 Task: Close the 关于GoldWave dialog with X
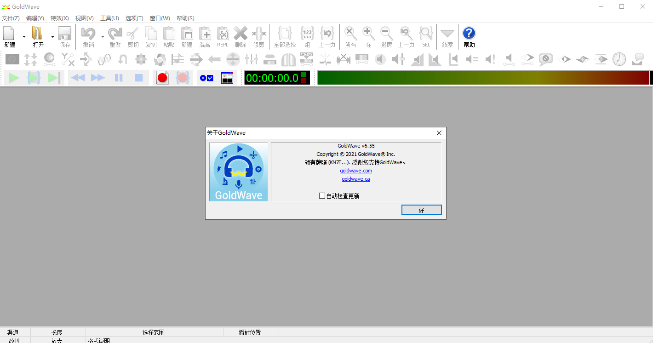tap(439, 133)
